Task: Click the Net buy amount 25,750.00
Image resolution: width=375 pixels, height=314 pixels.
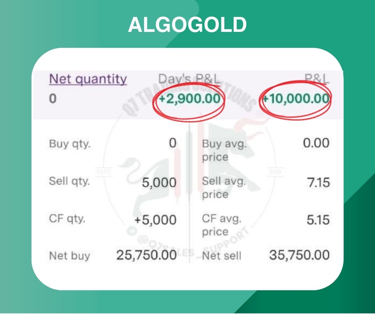Action: pos(146,256)
